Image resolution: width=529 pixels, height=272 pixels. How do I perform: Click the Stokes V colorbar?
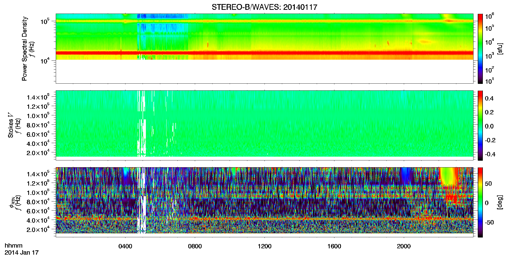coord(480,125)
